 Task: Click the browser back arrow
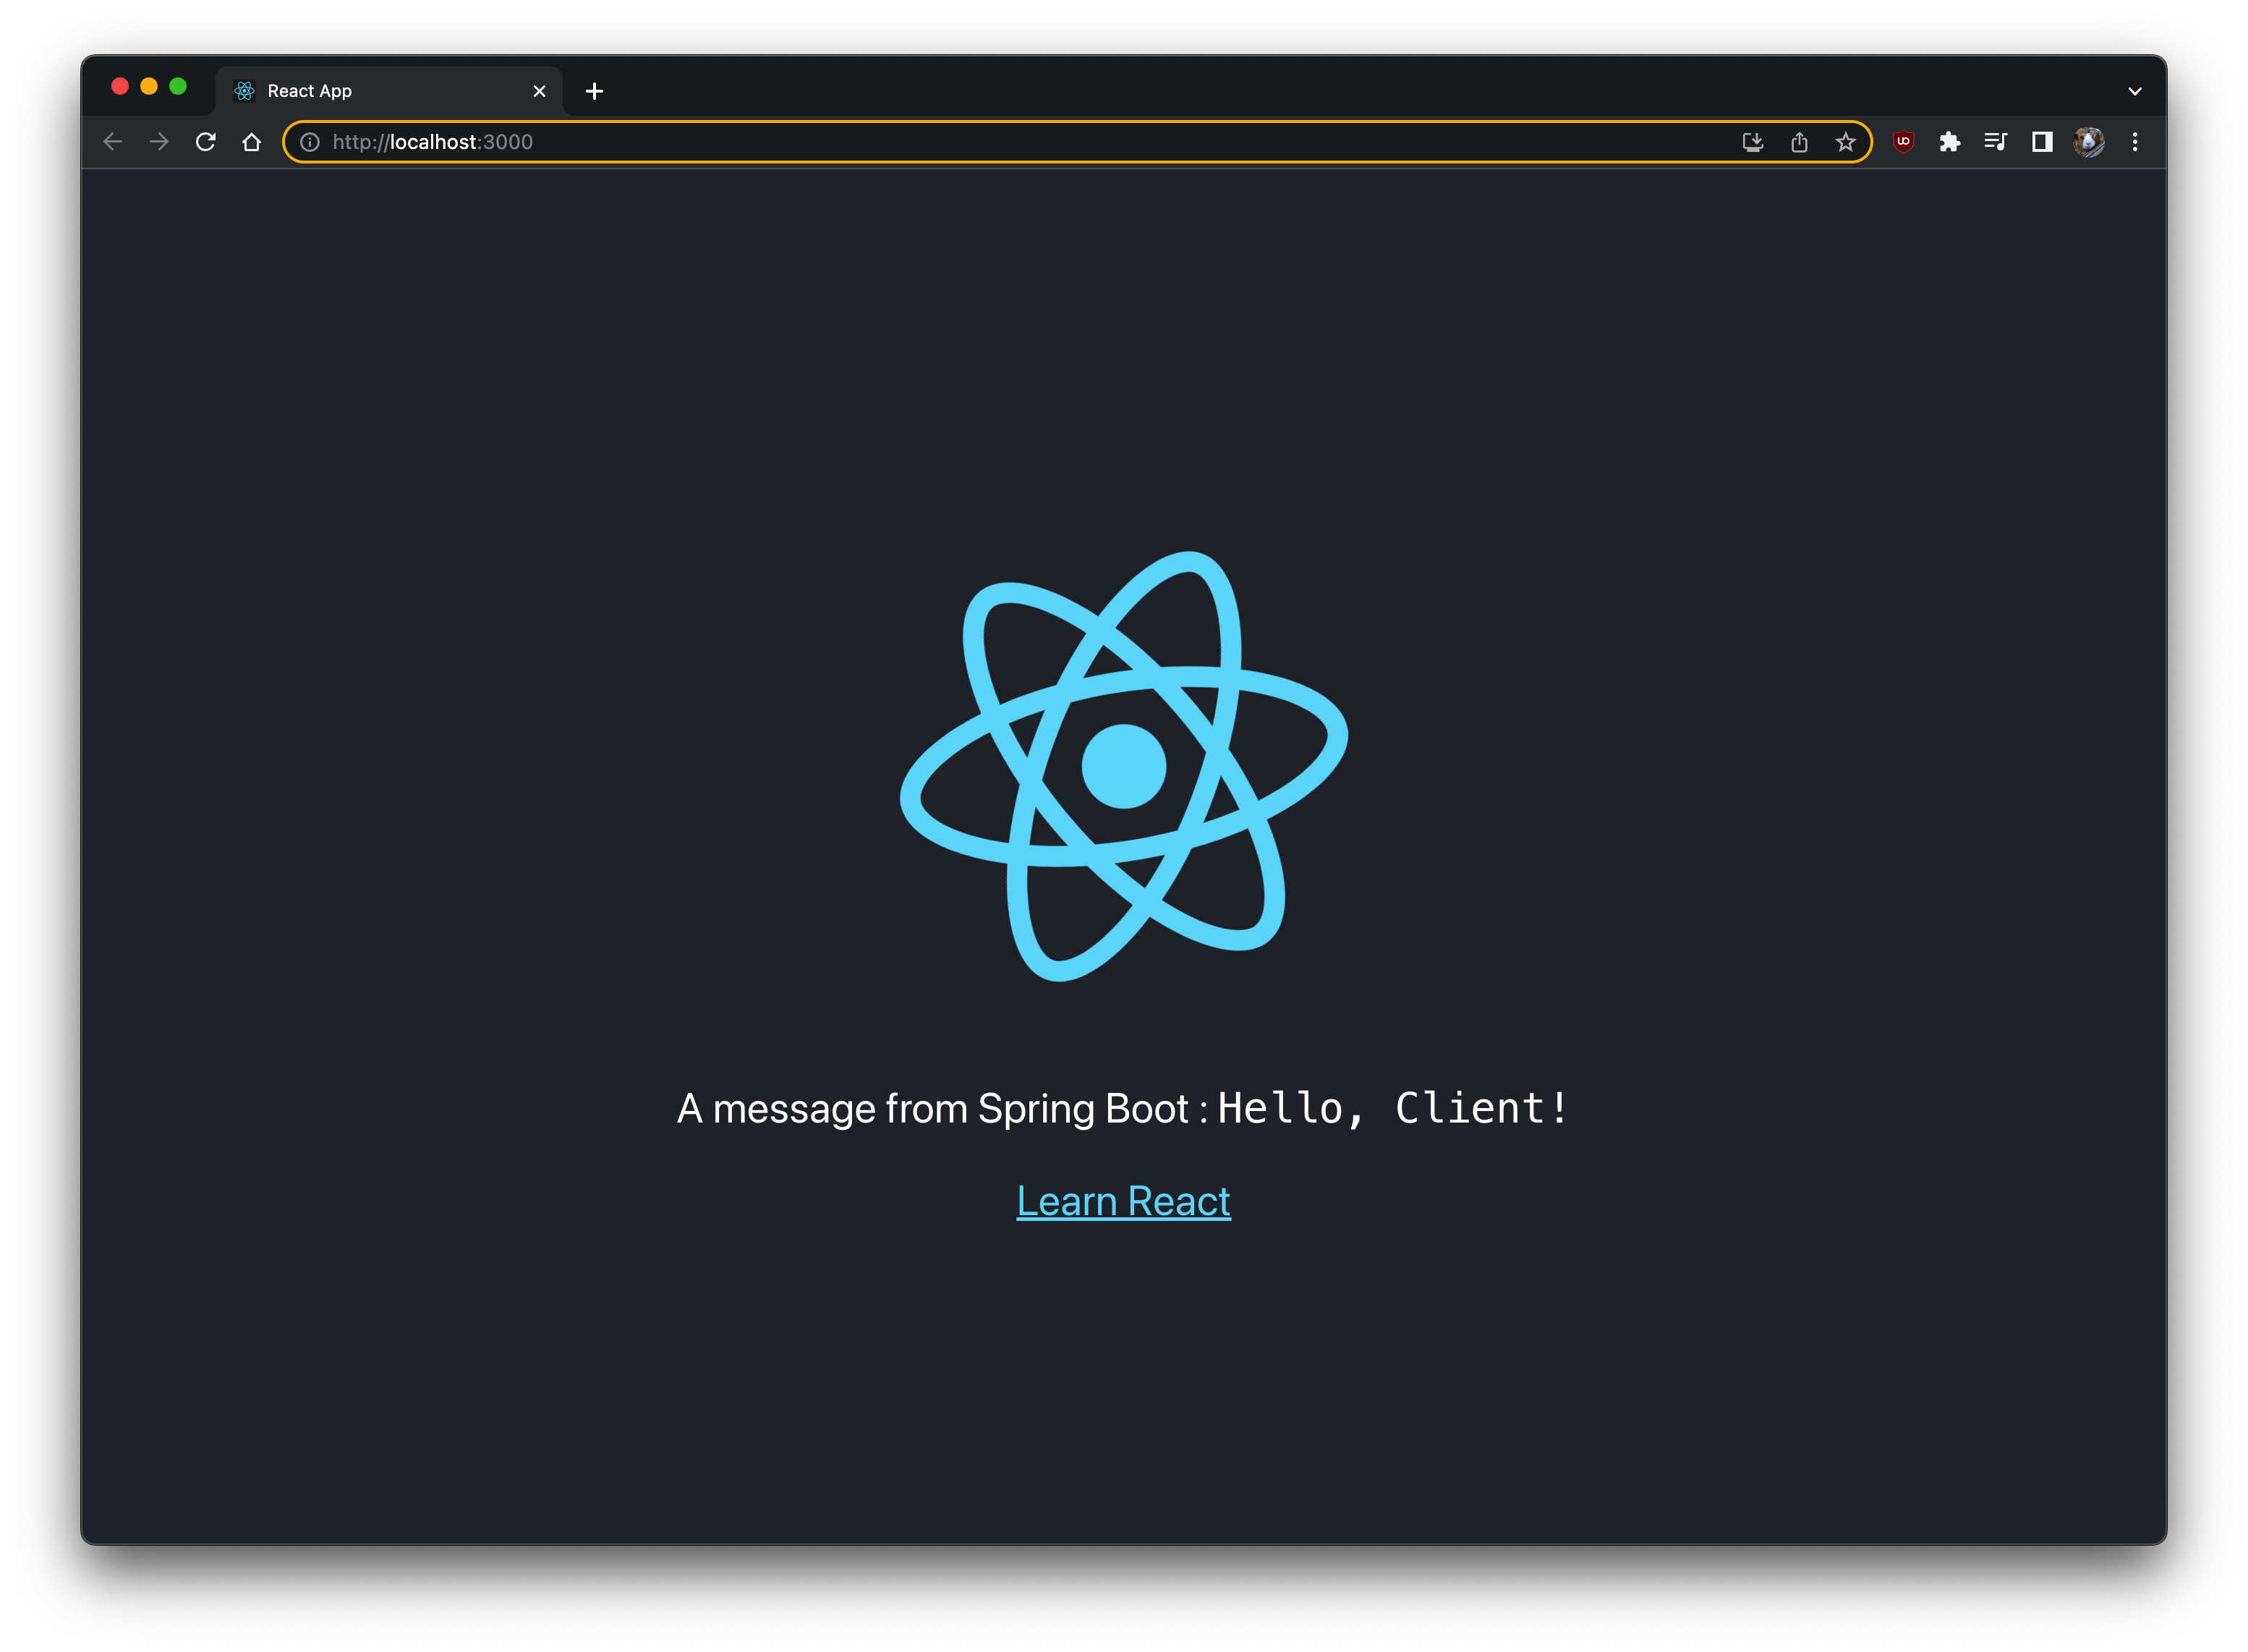(x=113, y=142)
